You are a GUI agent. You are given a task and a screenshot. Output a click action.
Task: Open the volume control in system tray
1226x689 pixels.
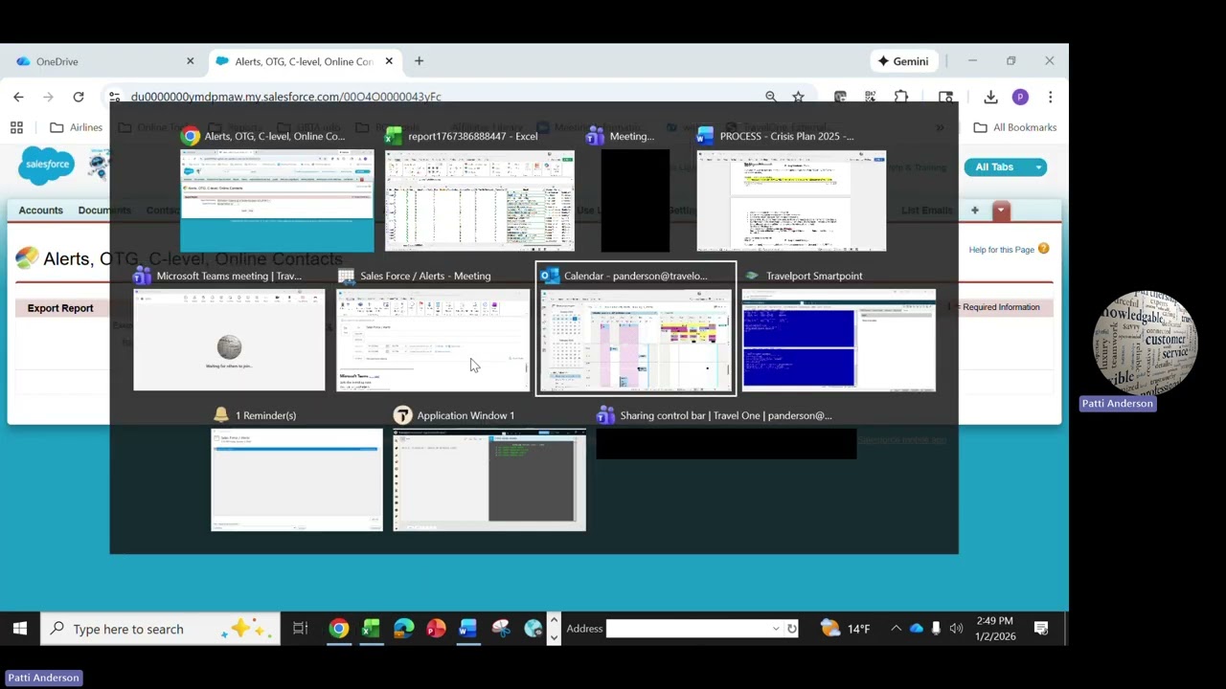tap(956, 629)
